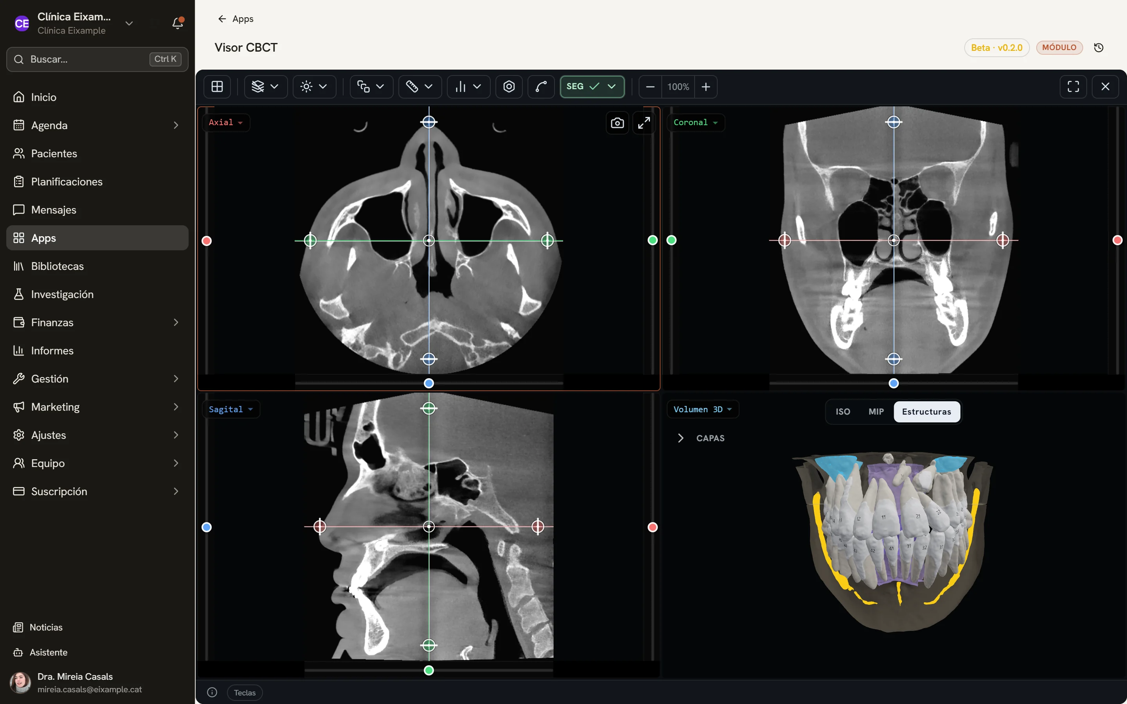Click the Coronal crosshair center marker
1127x704 pixels.
(894, 240)
